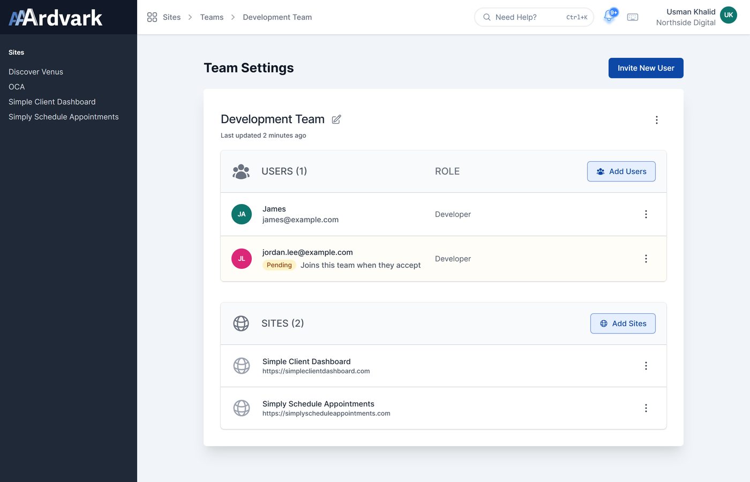Click james@example.com email text
This screenshot has height=482, width=750.
click(301, 220)
